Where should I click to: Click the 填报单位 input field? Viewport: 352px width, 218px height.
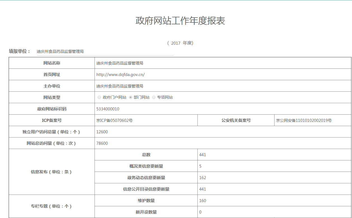[105, 51]
